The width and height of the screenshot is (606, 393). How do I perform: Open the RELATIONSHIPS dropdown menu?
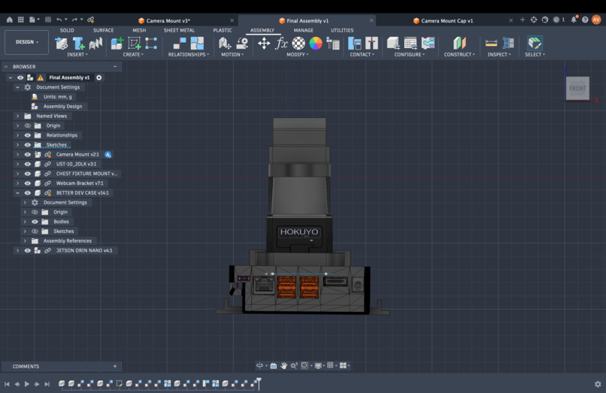click(x=189, y=55)
